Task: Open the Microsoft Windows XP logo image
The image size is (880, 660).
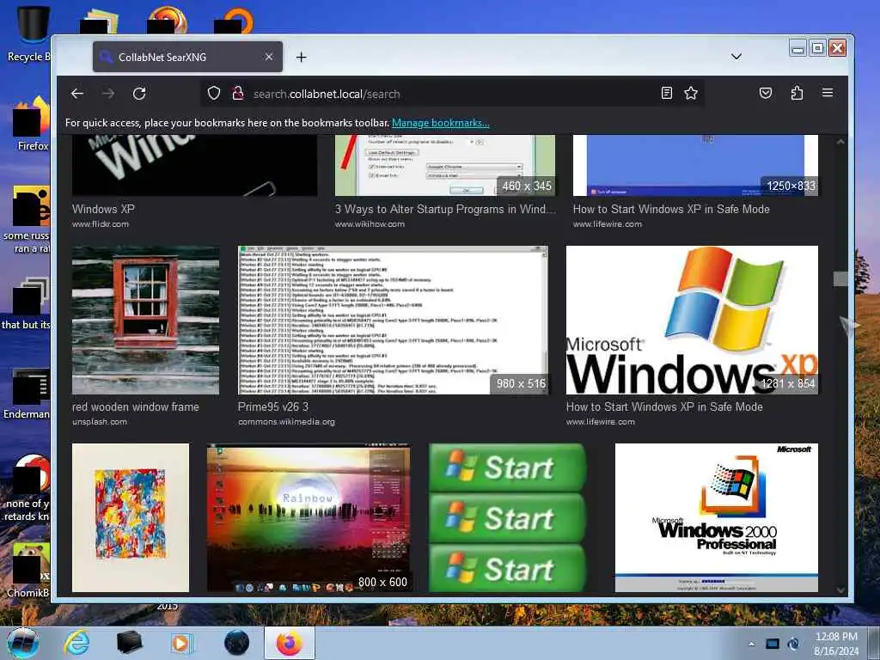Action: click(x=692, y=320)
